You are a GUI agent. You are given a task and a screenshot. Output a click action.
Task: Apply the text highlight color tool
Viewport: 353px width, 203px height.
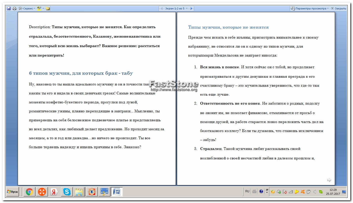pyautogui.click(x=39, y=8)
